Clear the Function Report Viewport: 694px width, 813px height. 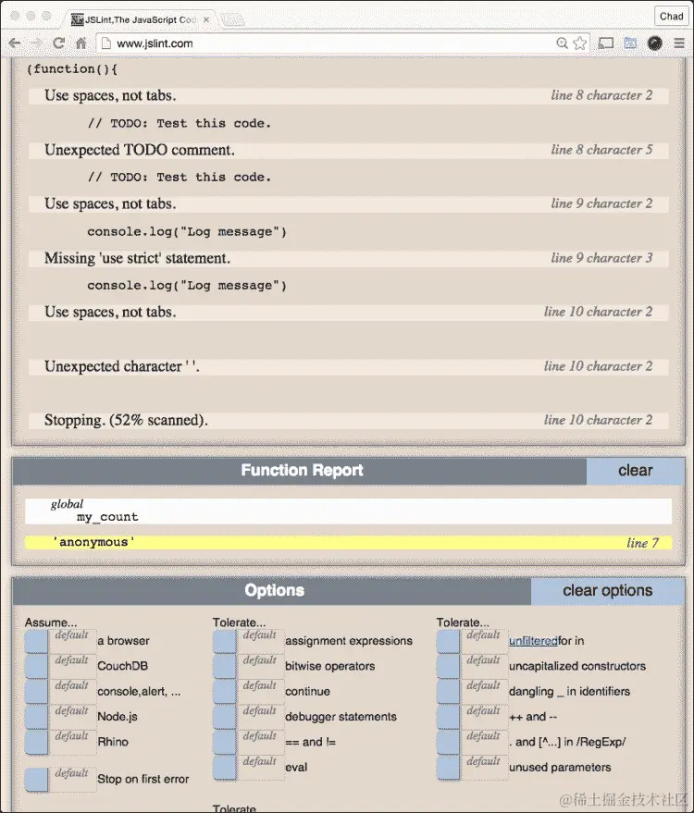tap(636, 470)
